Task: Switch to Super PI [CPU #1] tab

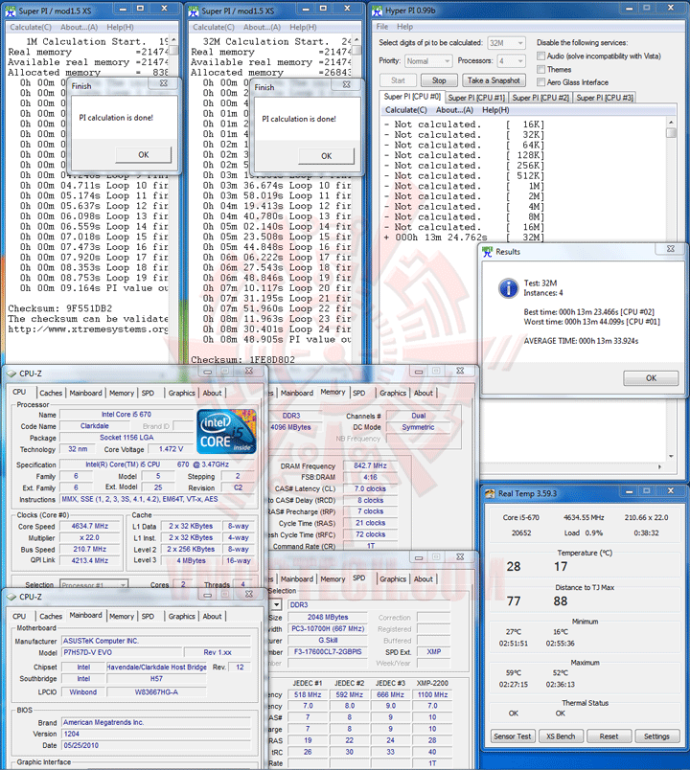Action: pos(476,98)
